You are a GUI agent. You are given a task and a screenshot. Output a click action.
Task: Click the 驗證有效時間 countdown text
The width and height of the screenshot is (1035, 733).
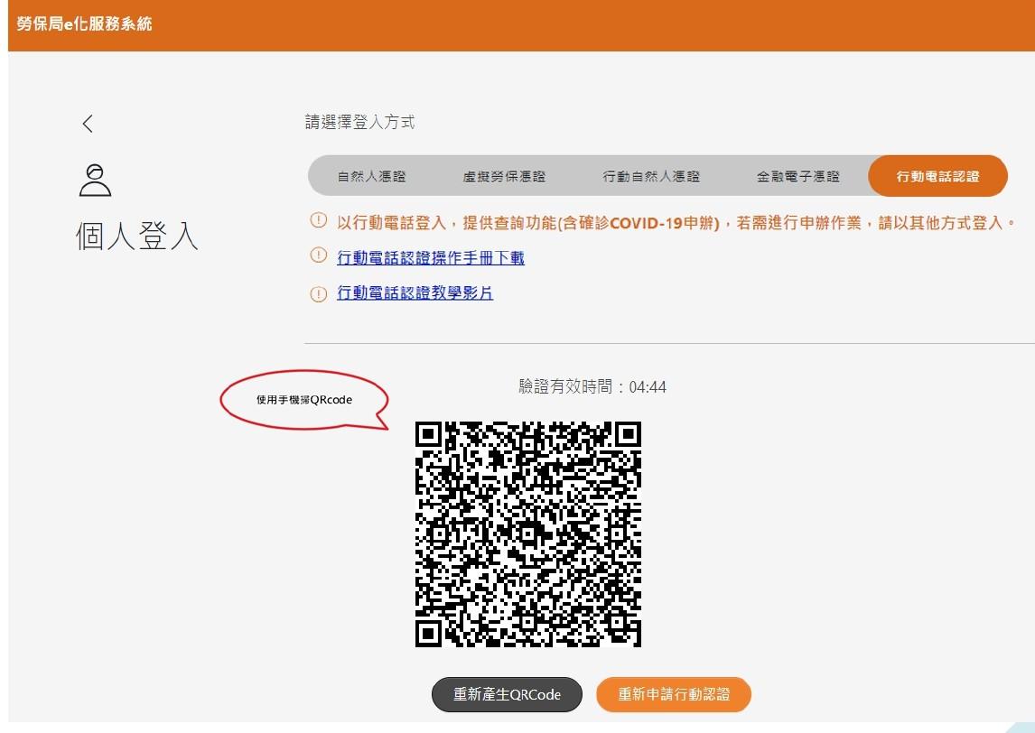(x=592, y=386)
